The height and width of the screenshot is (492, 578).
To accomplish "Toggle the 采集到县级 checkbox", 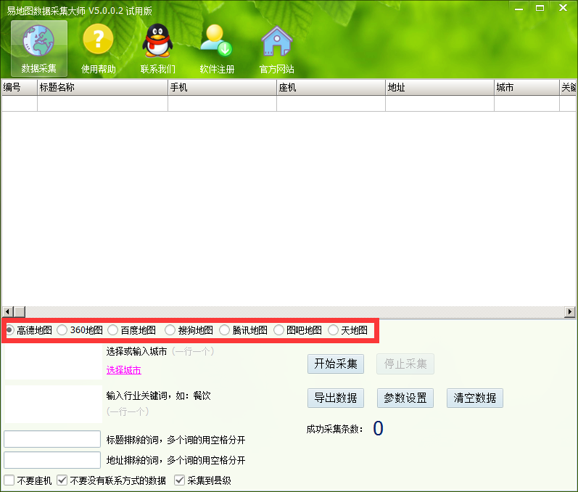I will click(180, 480).
